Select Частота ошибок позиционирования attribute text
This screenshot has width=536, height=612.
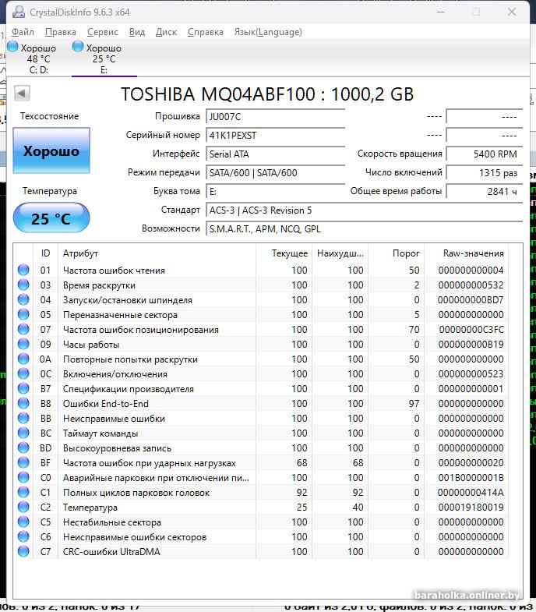pos(141,330)
